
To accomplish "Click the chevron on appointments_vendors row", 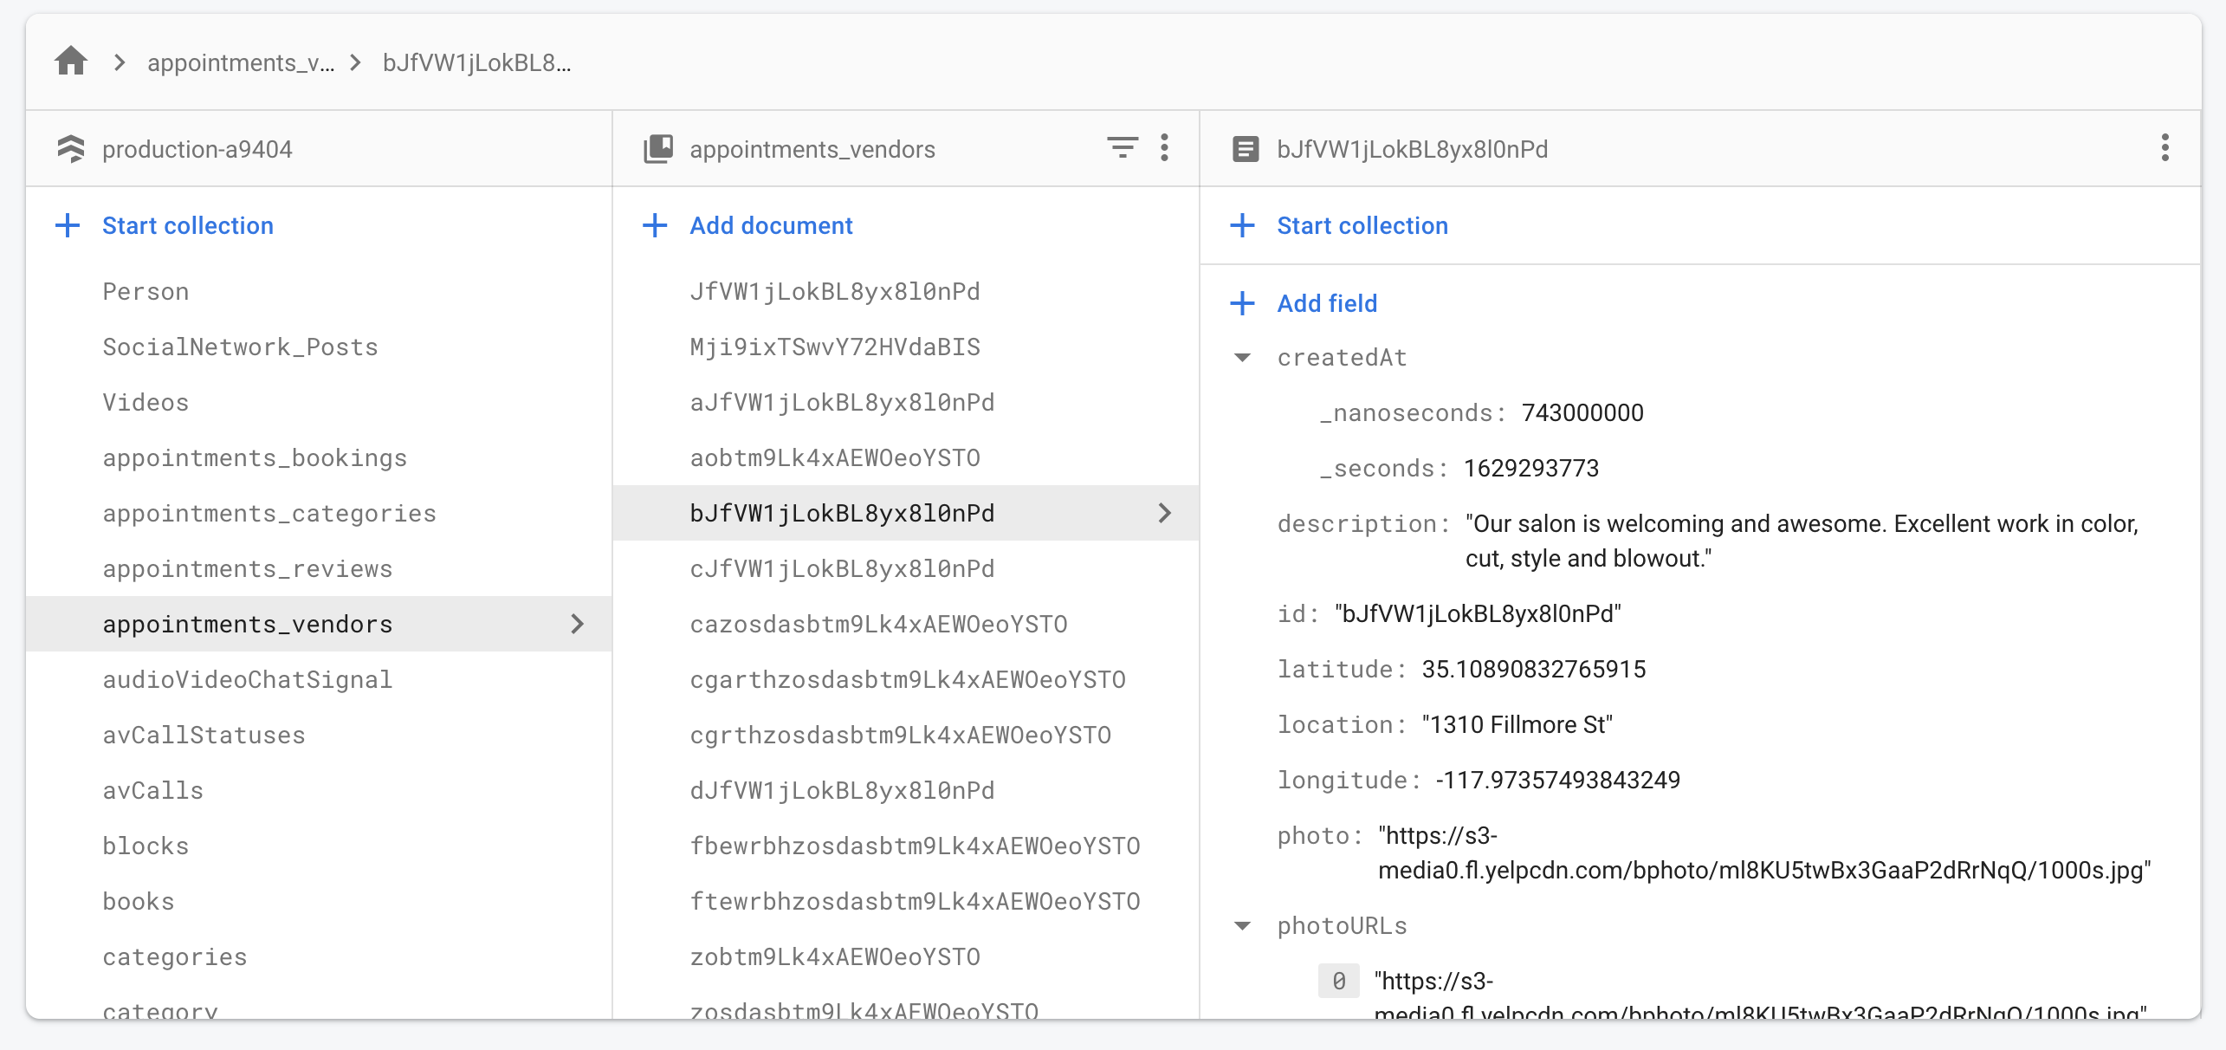I will (x=578, y=624).
